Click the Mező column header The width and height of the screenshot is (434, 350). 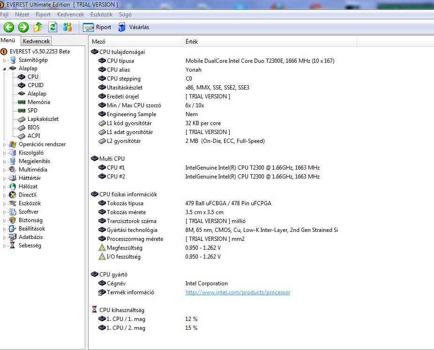tap(135, 42)
